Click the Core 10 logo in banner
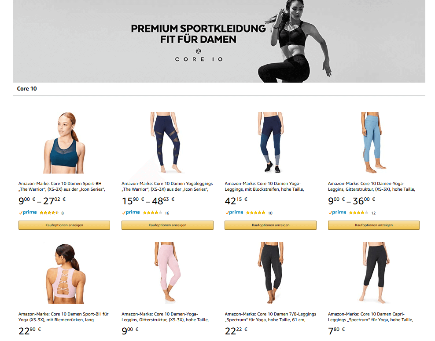Screen dimensions: 435x341 click(x=199, y=55)
